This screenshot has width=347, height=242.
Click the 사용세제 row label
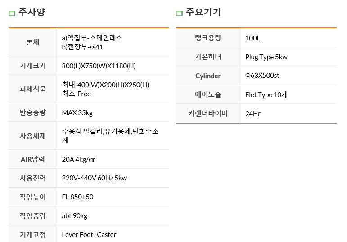point(33,136)
